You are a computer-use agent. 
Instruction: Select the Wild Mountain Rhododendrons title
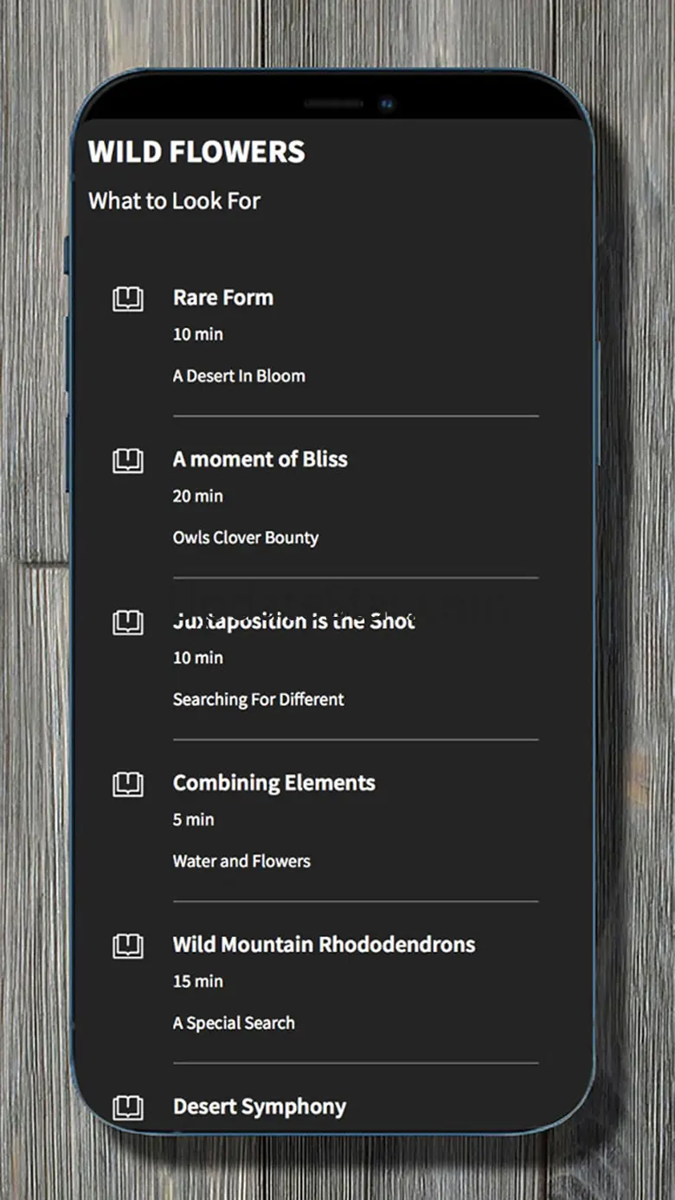click(x=324, y=945)
